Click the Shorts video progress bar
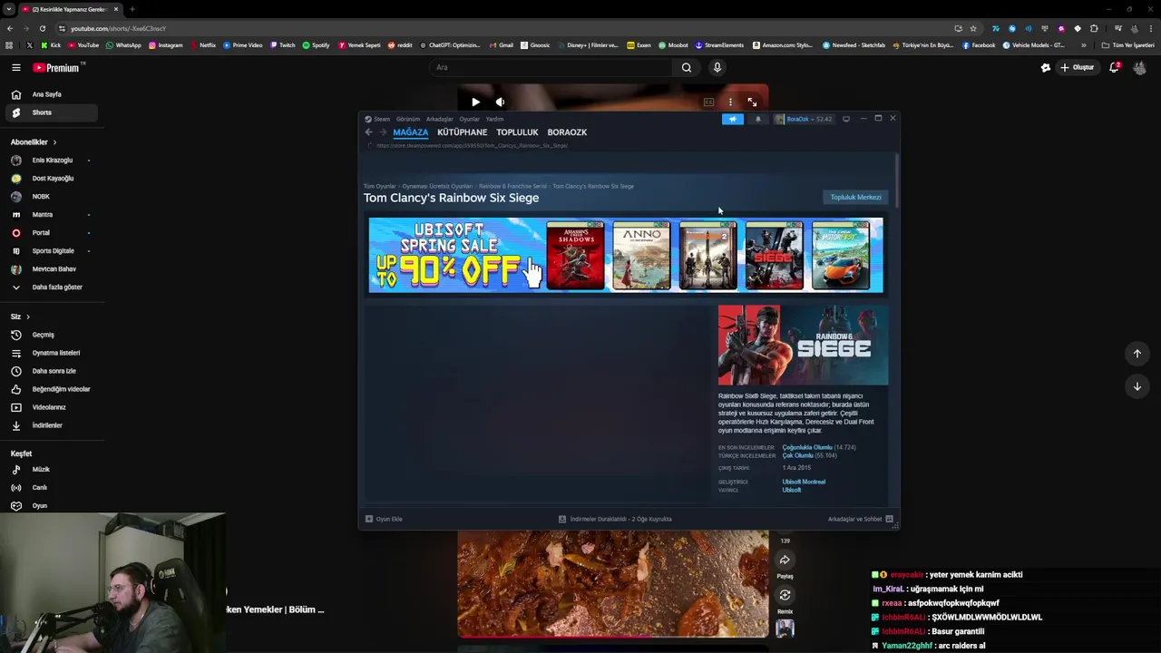The image size is (1161, 653). pos(613,636)
